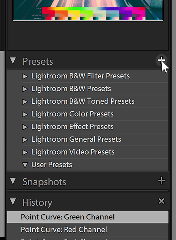The image size is (176, 240).
Task: Expand the Lightroom B&W Presets folder arrow
Action: pos(25,89)
